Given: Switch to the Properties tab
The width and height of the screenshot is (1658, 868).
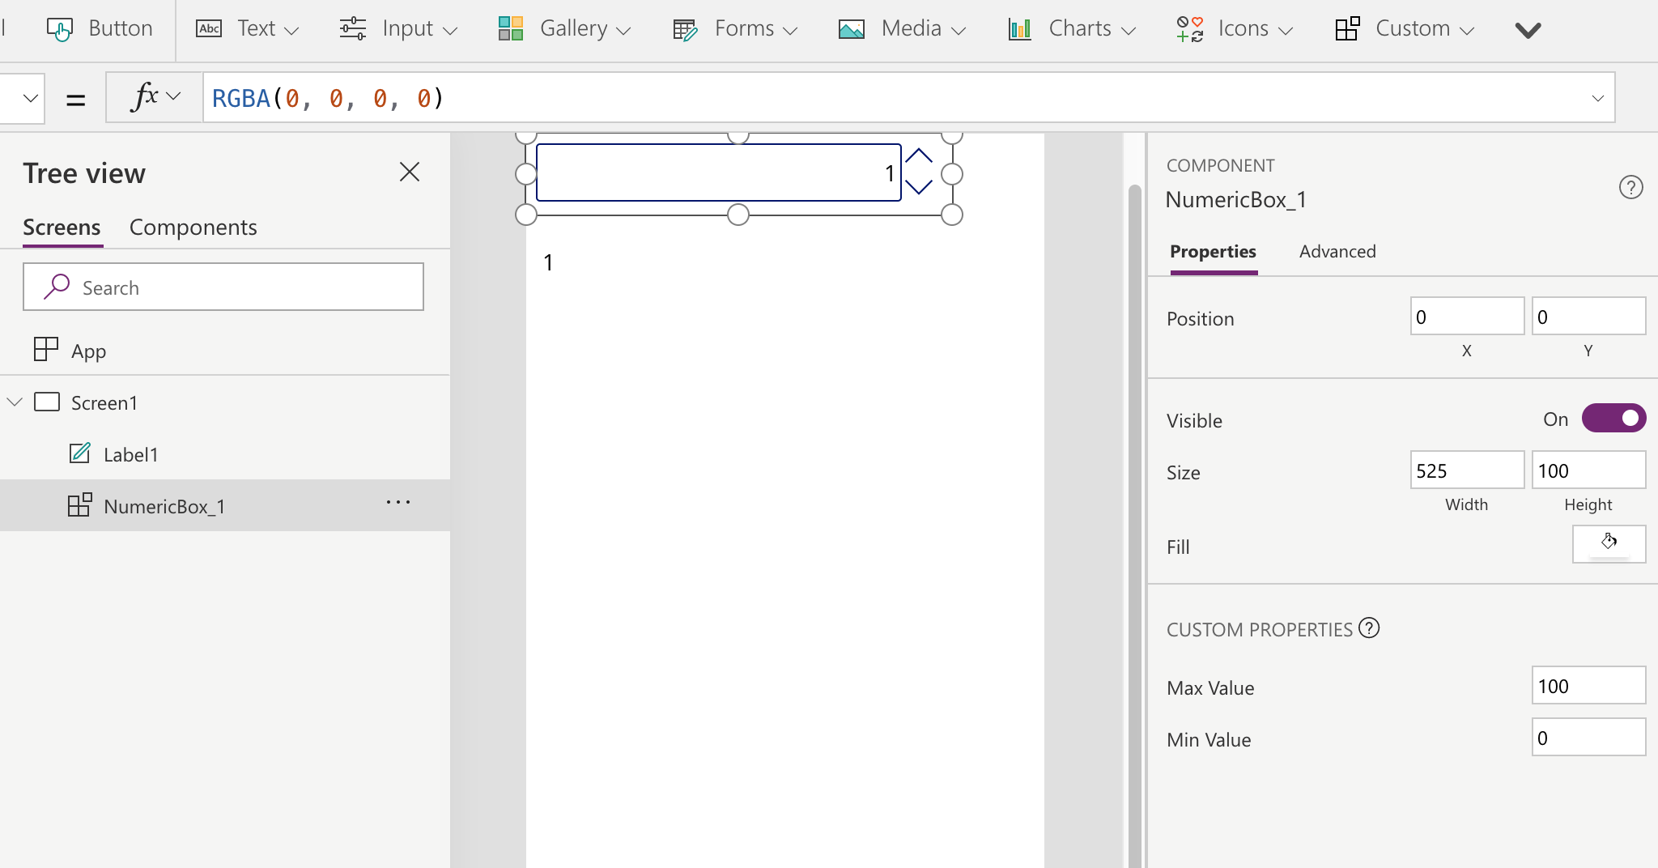Looking at the screenshot, I should 1213,252.
